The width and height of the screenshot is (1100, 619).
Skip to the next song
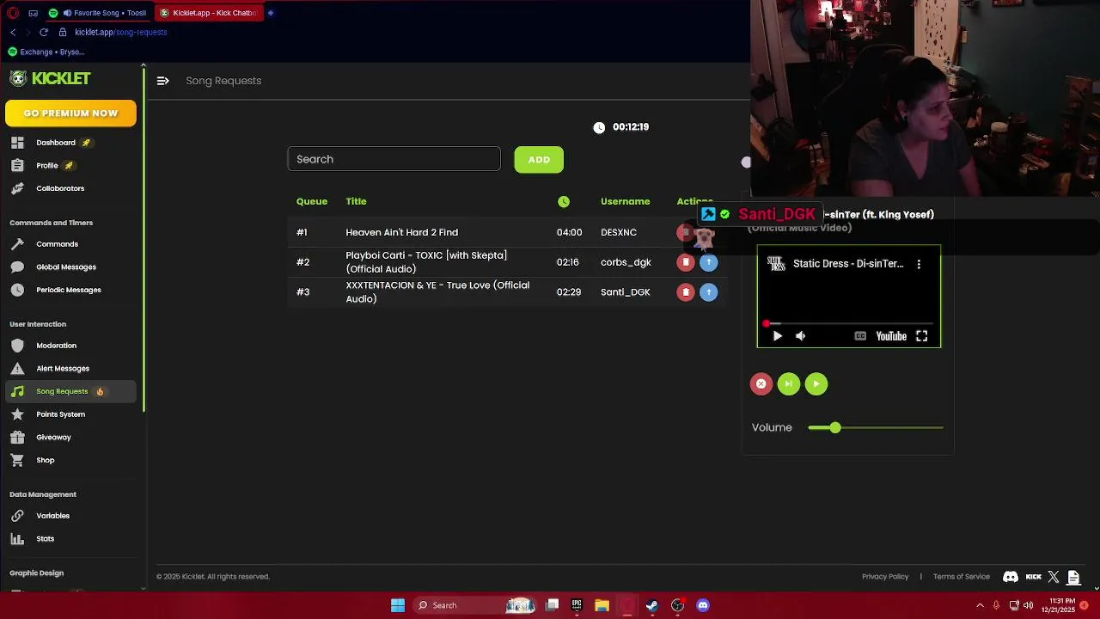(789, 384)
